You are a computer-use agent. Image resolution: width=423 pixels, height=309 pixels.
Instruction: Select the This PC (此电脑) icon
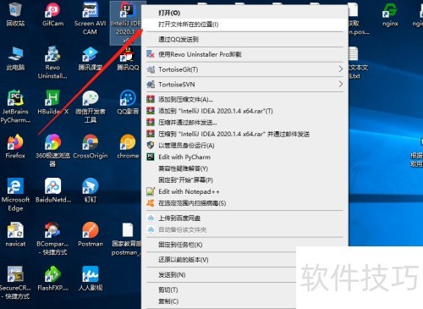click(15, 58)
